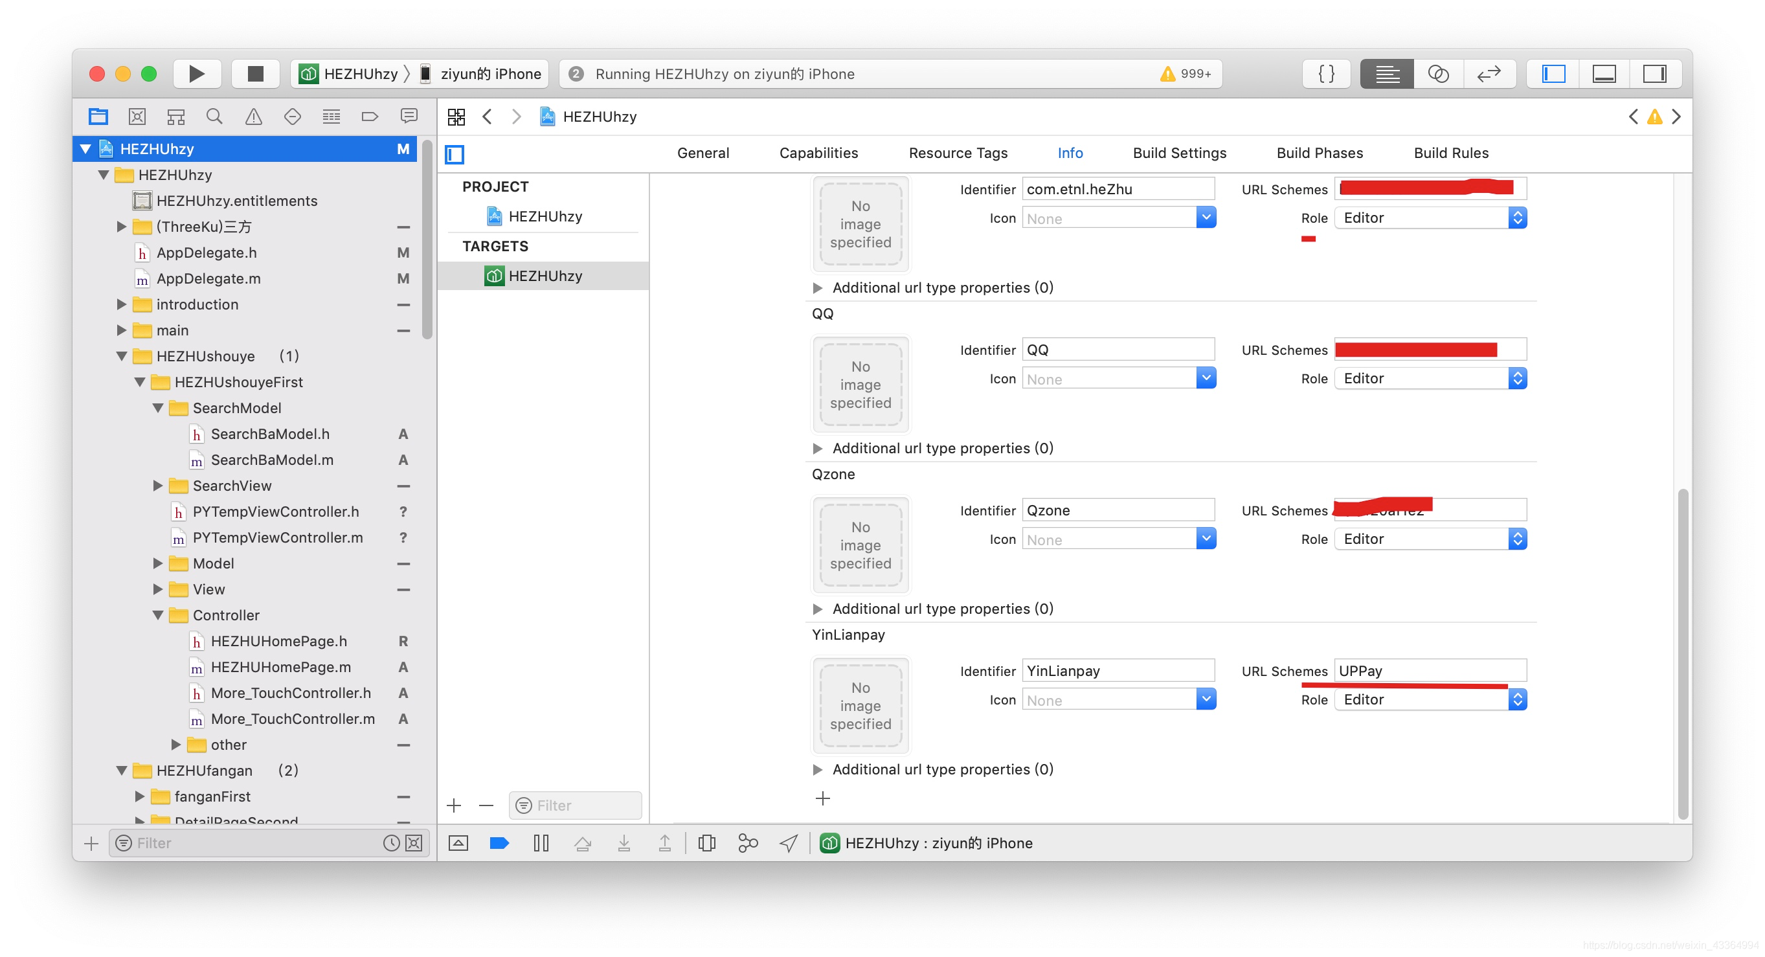Click the YinLianpay Identifier text field
This screenshot has width=1765, height=957.
(x=1118, y=671)
